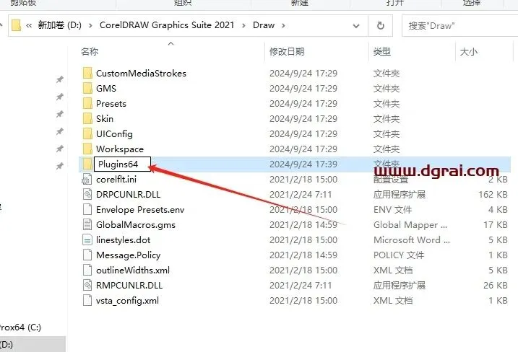Click the Global Mapper type cell
The width and height of the screenshot is (518, 352).
[410, 224]
